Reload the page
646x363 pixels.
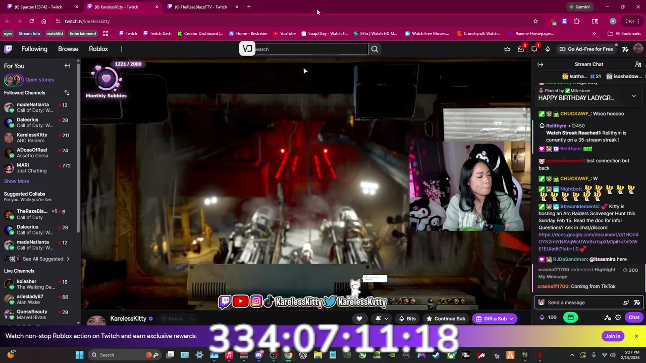click(x=31, y=21)
